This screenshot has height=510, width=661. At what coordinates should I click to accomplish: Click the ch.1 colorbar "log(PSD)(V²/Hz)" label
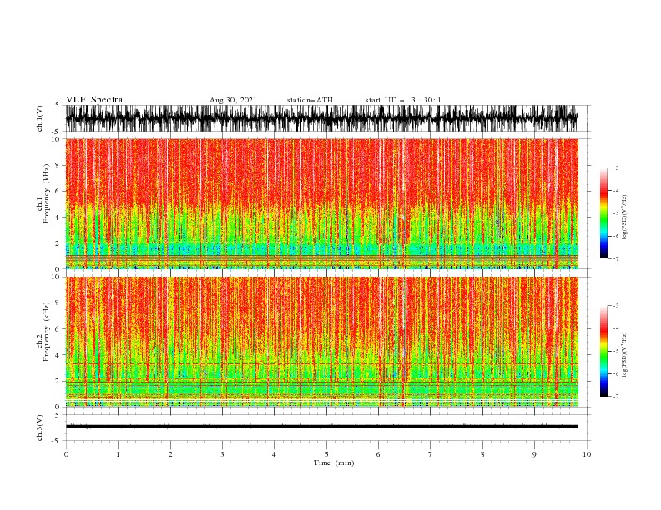tap(624, 217)
